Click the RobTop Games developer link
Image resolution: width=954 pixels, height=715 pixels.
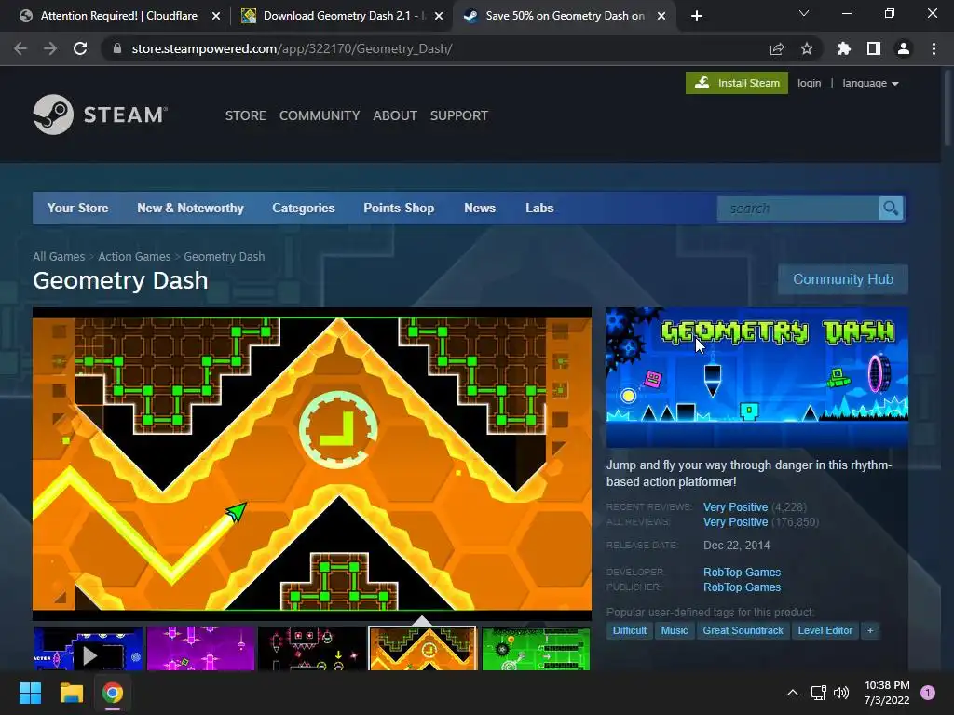(x=743, y=573)
